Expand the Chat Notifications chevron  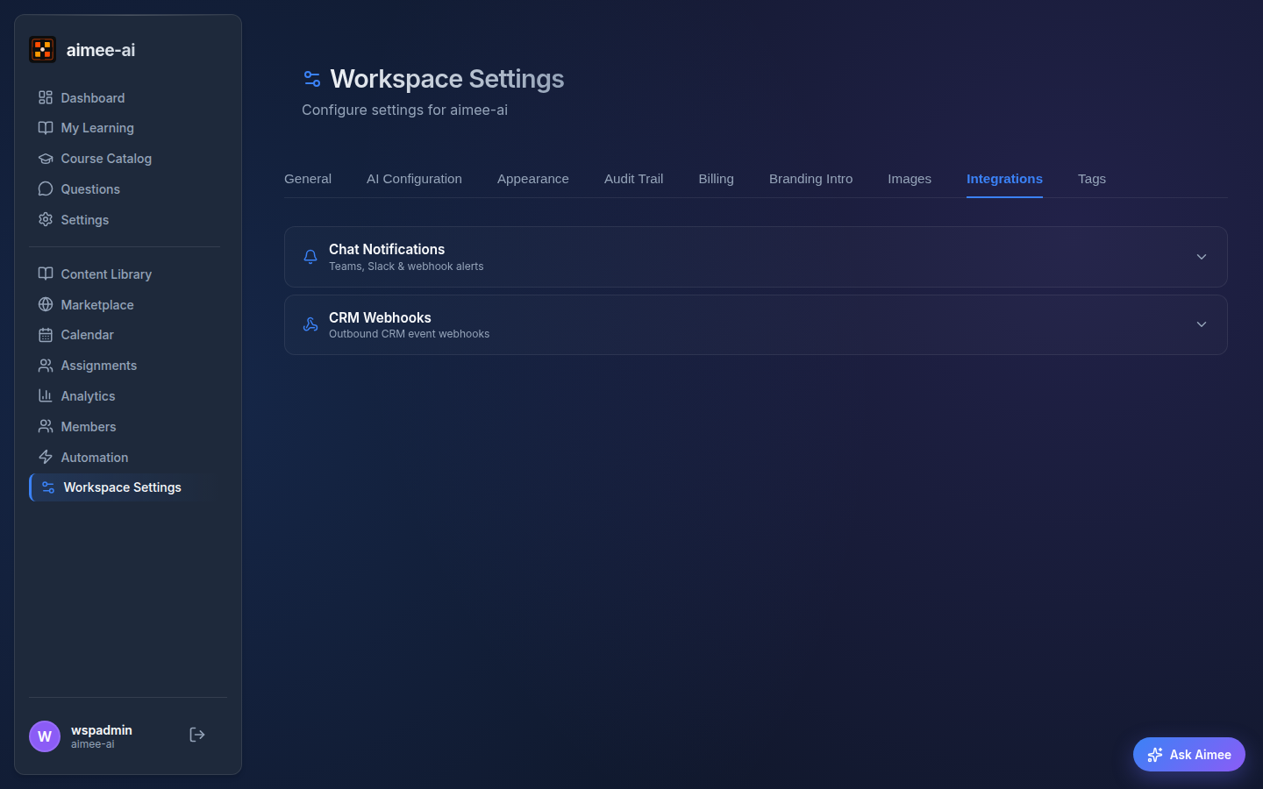pos(1202,257)
